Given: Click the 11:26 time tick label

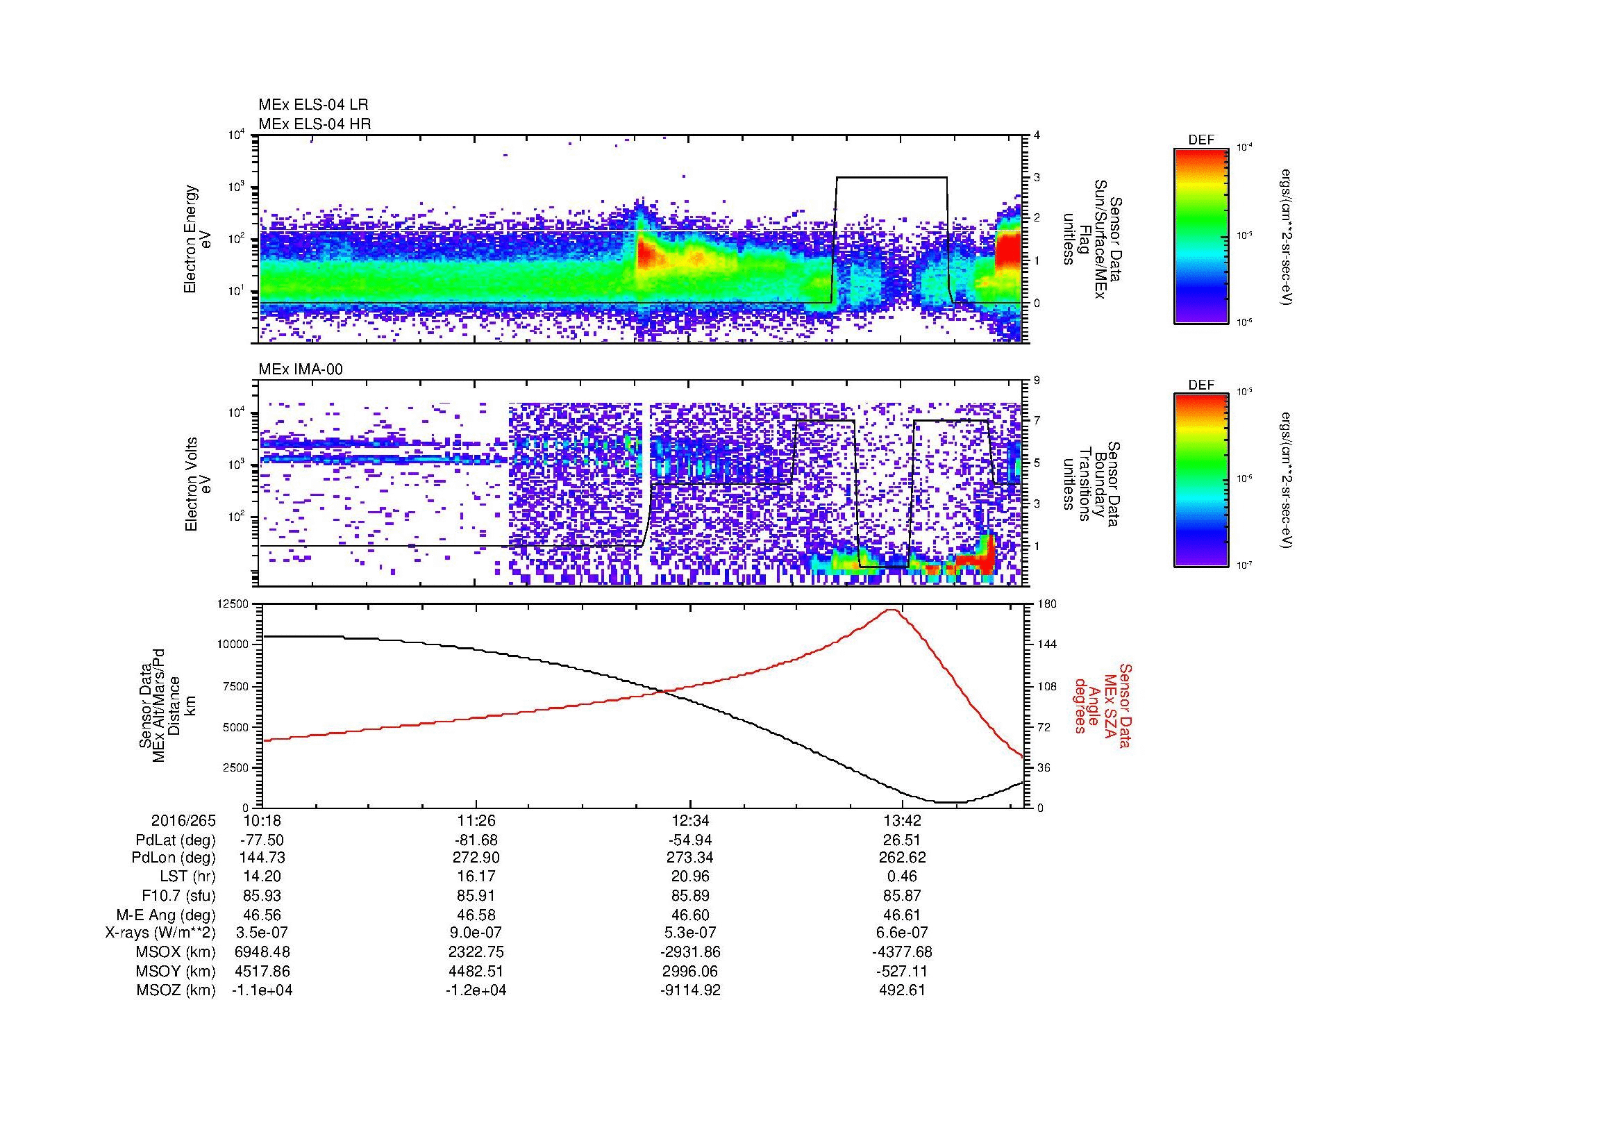Looking at the screenshot, I should click(x=476, y=820).
